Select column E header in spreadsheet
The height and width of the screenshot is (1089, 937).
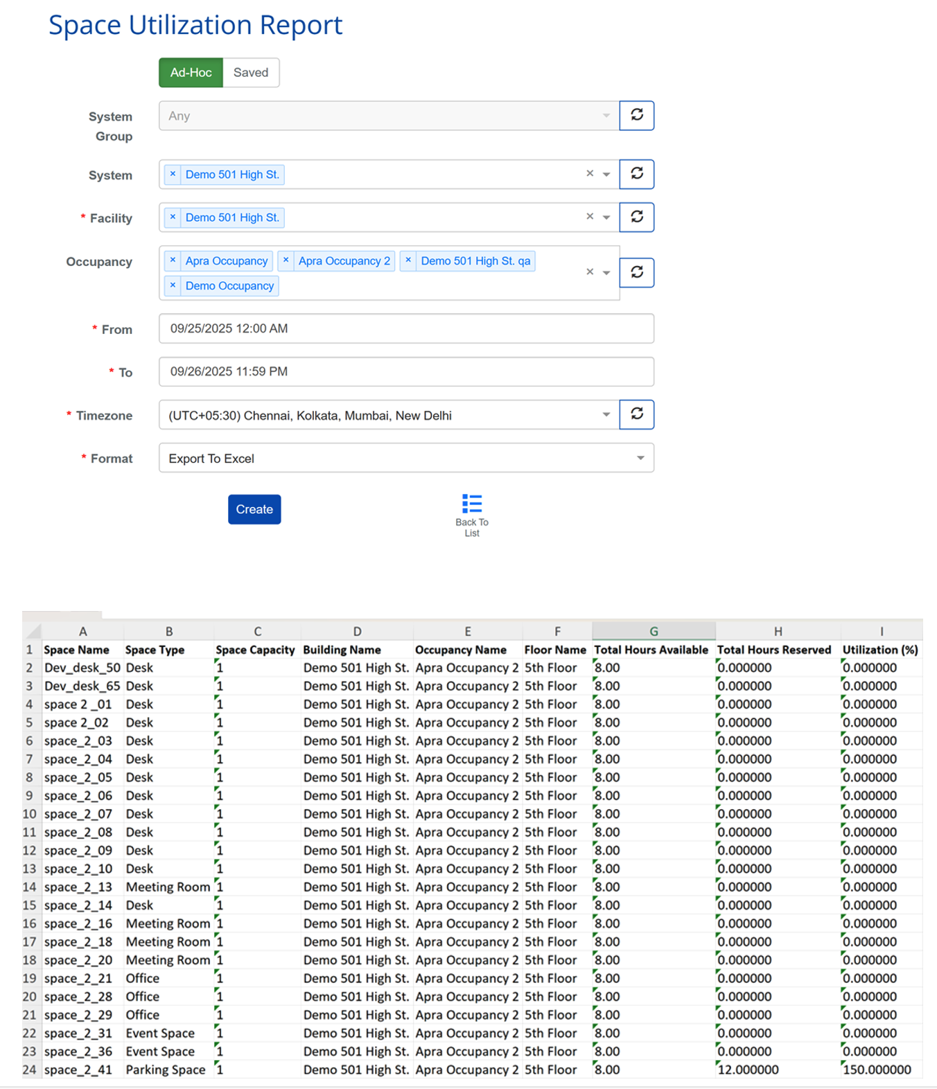pos(468,631)
